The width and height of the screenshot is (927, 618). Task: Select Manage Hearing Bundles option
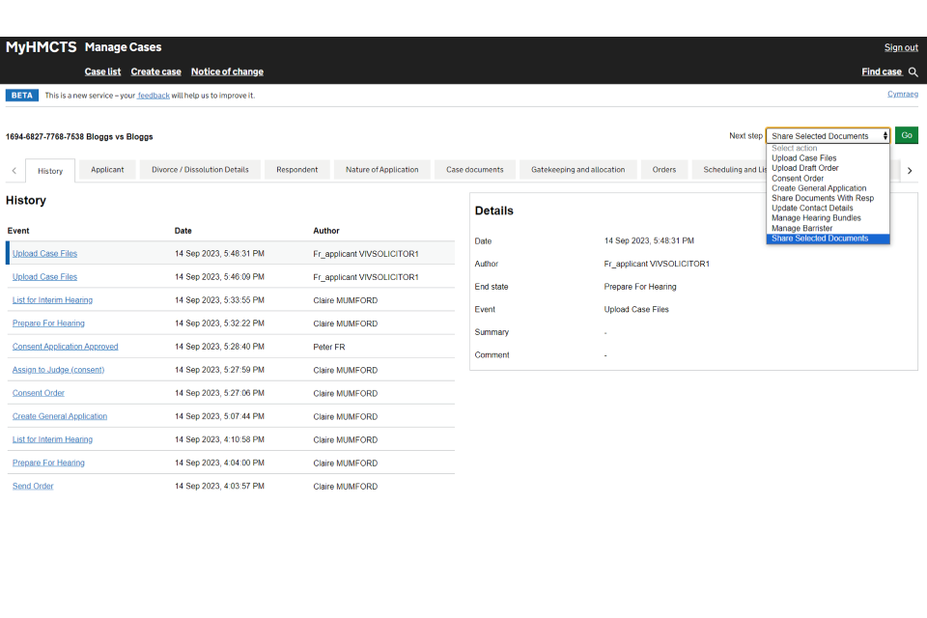click(816, 218)
